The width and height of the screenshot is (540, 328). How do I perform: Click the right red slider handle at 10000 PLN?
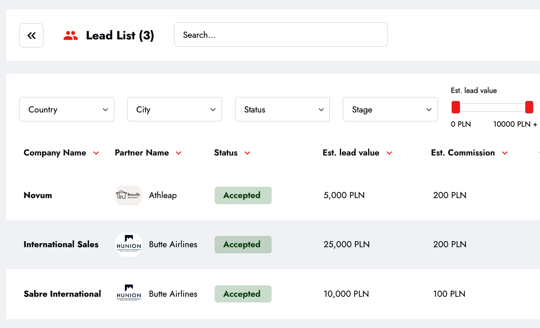point(529,107)
